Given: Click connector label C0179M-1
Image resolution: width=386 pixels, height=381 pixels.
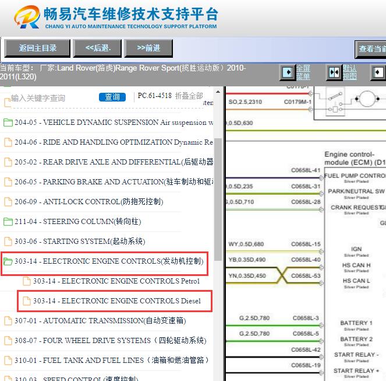Looking at the screenshot, I should (298, 102).
